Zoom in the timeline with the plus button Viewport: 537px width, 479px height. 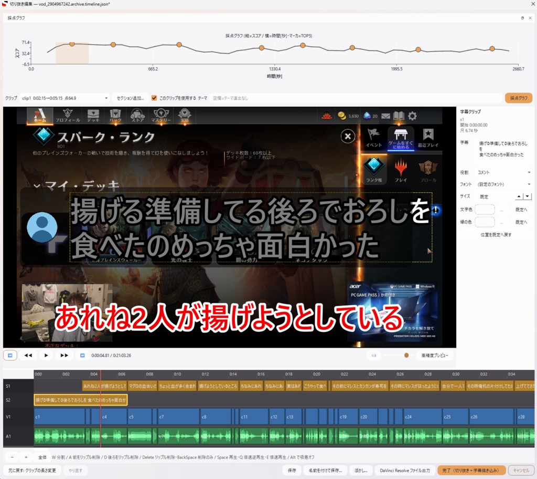(x=26, y=457)
